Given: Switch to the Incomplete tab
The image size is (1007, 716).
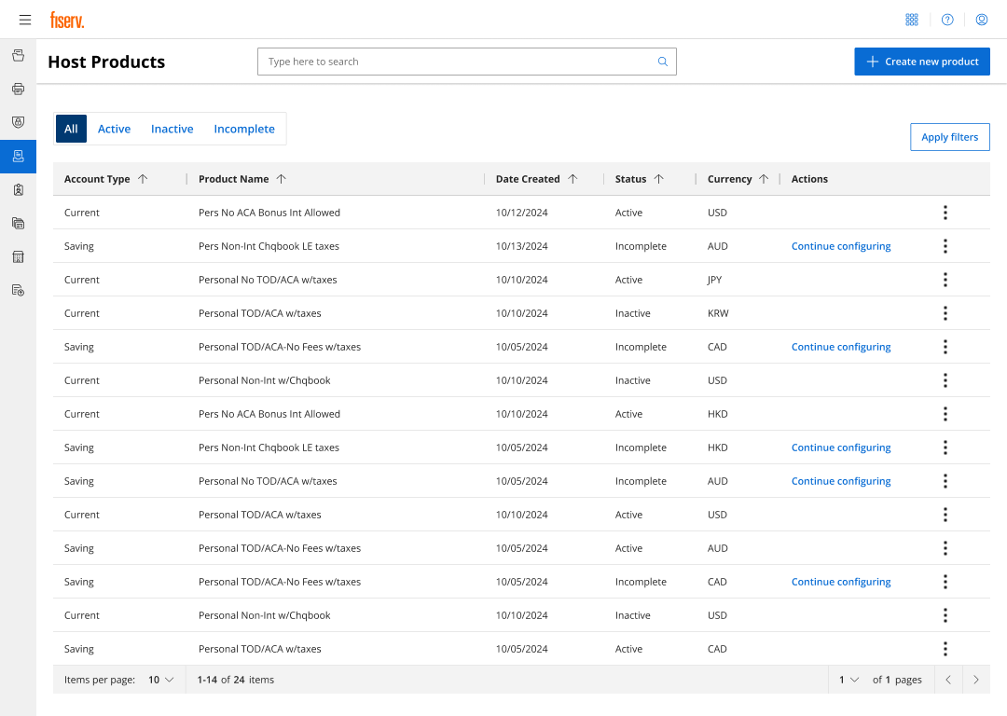Looking at the screenshot, I should [244, 129].
